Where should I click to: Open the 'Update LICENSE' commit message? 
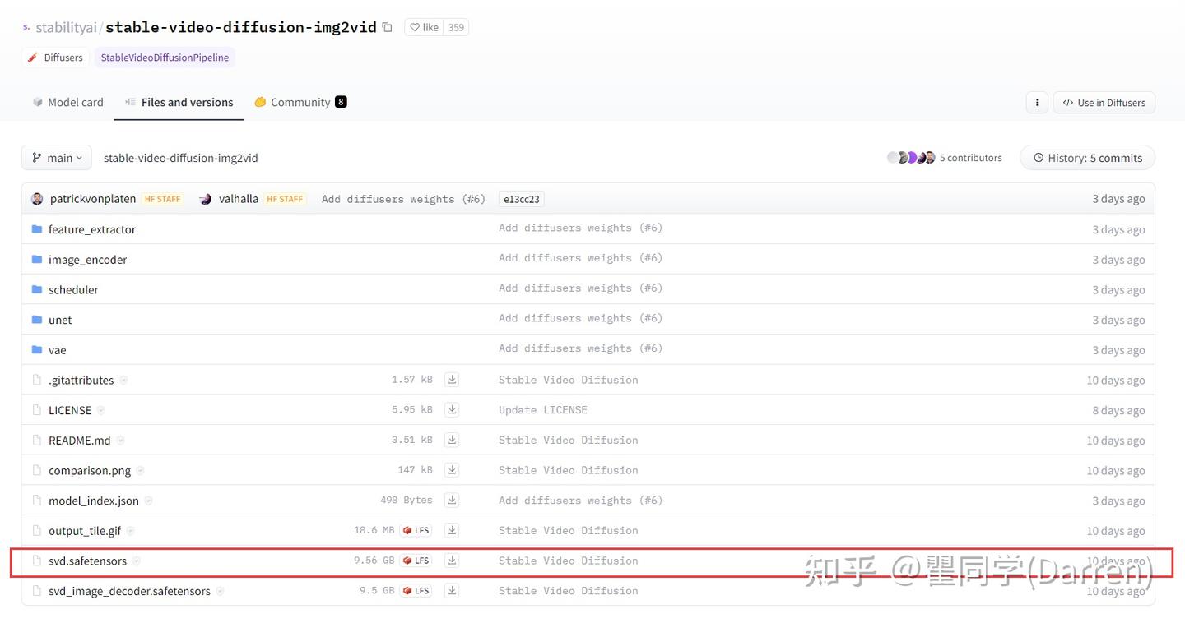[543, 409]
